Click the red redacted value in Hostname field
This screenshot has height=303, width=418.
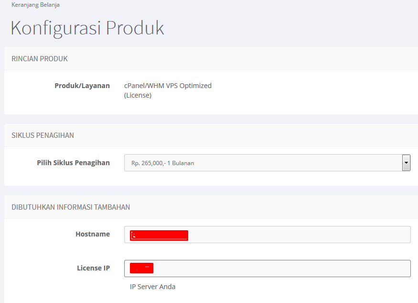pos(159,235)
